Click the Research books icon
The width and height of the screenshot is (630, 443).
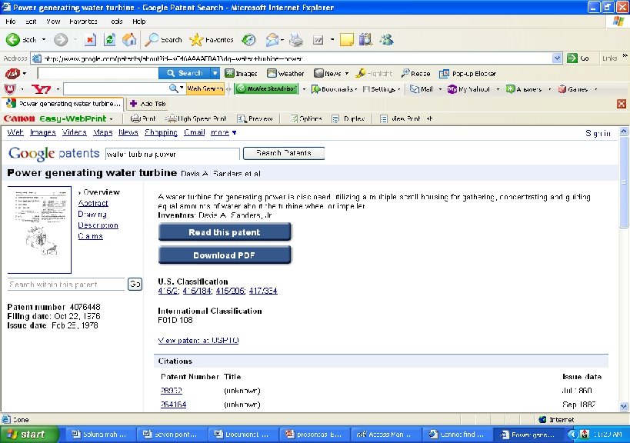coord(365,39)
